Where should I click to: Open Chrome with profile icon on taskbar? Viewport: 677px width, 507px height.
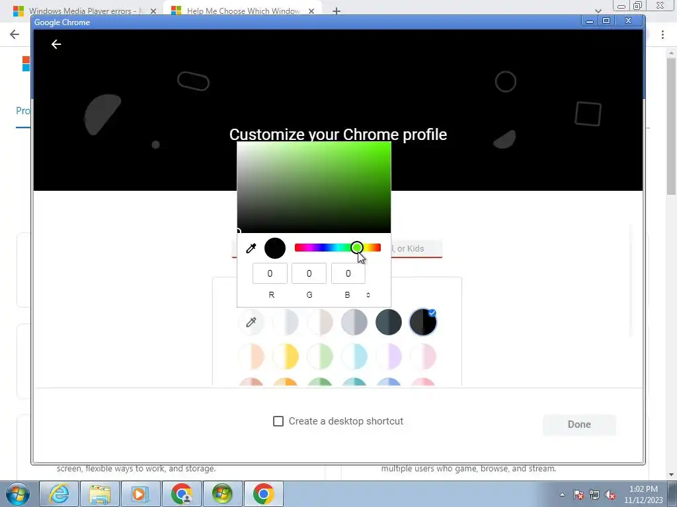pyautogui.click(x=182, y=494)
